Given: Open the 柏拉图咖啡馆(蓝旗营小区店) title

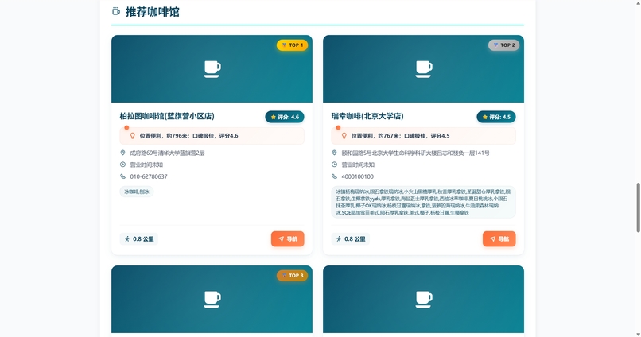Looking at the screenshot, I should (x=167, y=116).
